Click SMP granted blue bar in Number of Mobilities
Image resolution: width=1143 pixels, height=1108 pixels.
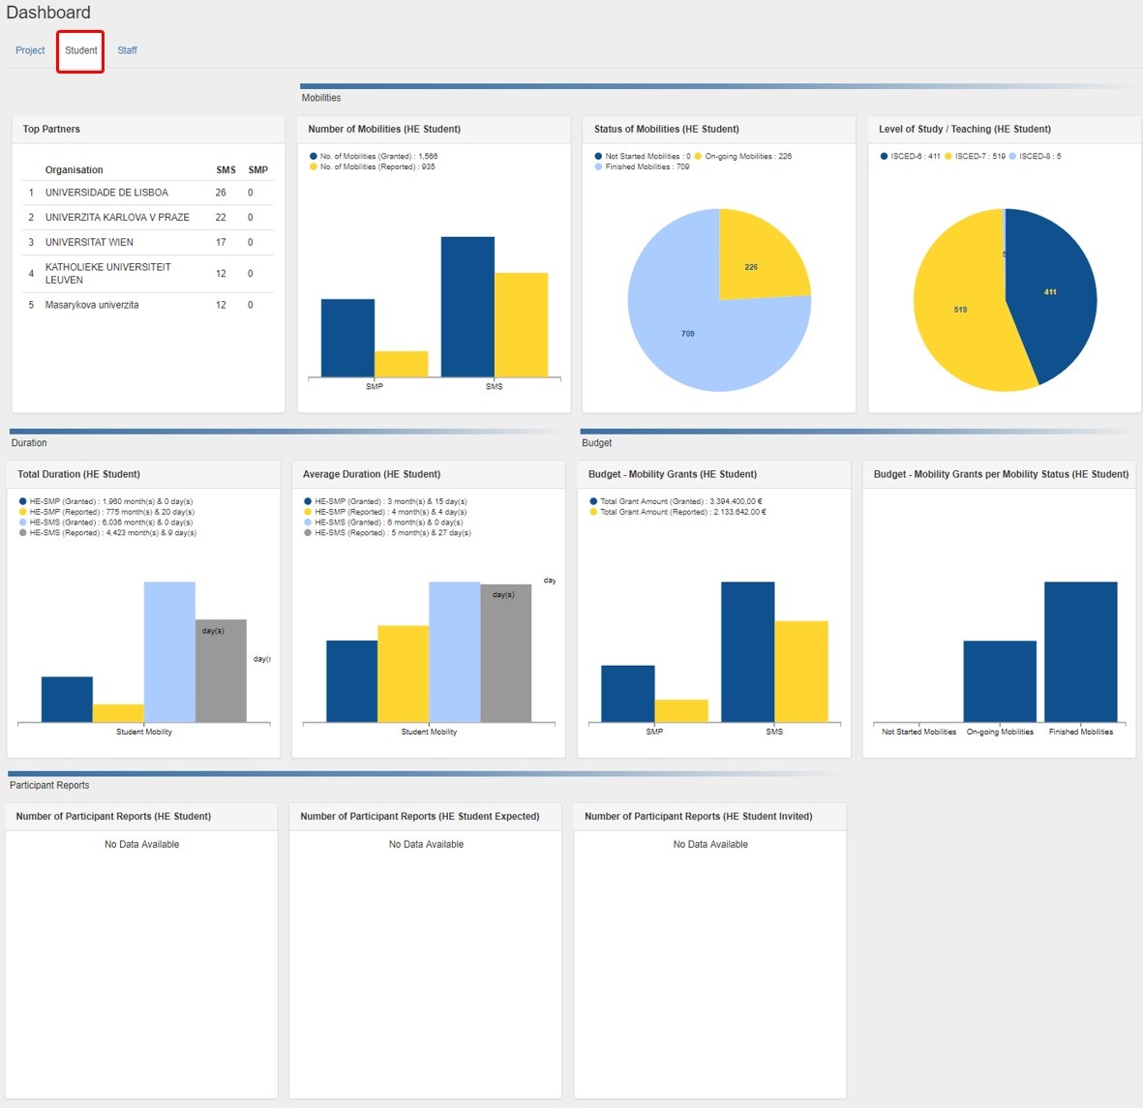pyautogui.click(x=347, y=339)
